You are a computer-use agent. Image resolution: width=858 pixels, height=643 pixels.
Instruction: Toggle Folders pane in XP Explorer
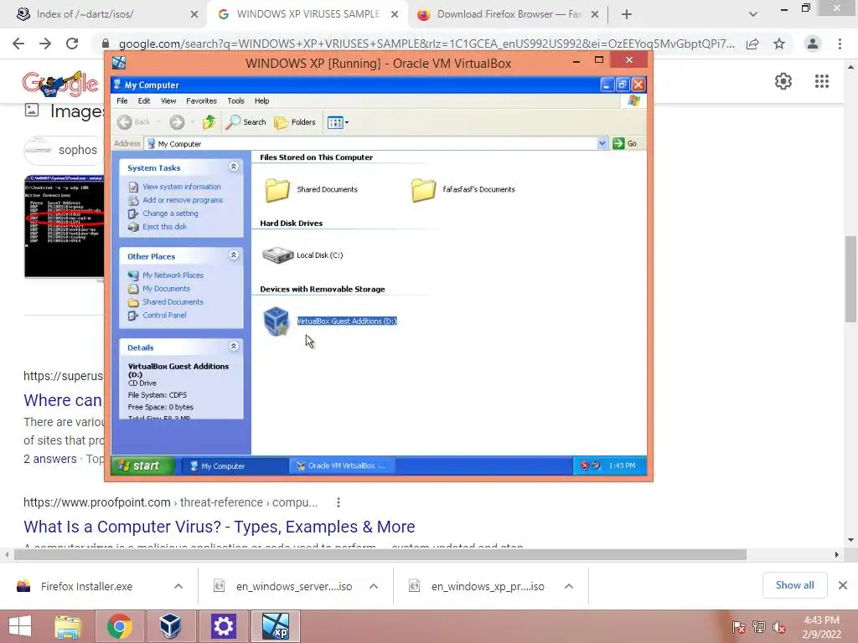pyautogui.click(x=295, y=122)
